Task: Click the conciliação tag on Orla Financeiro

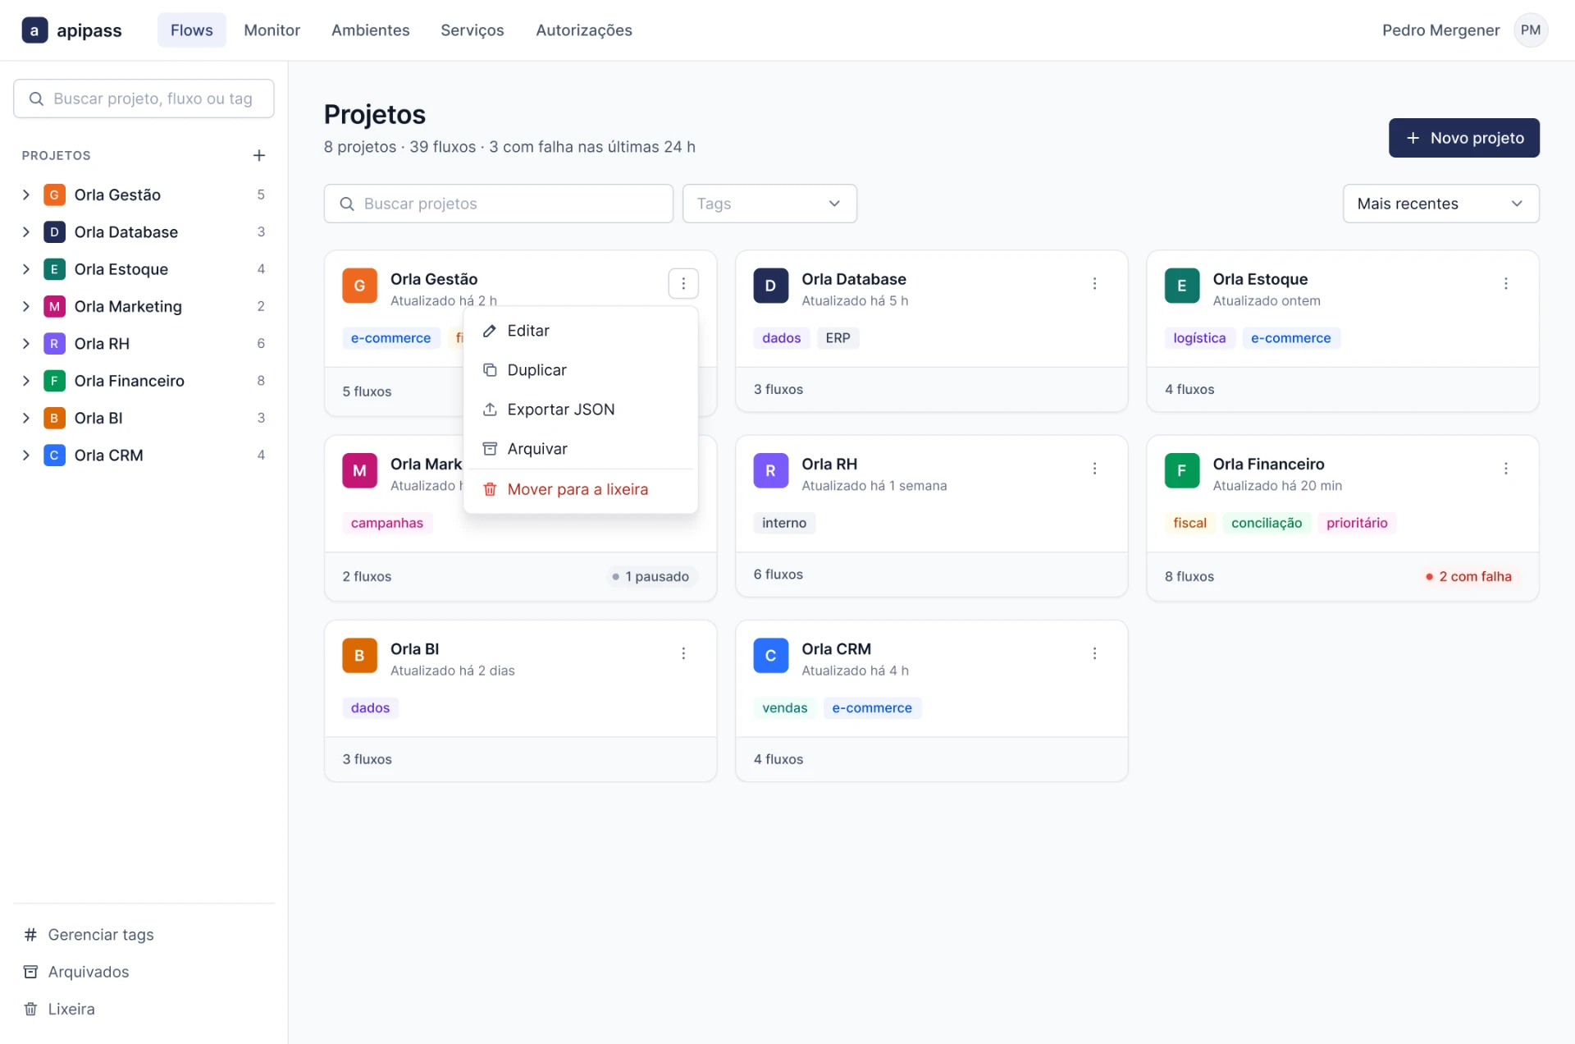Action: (1266, 523)
